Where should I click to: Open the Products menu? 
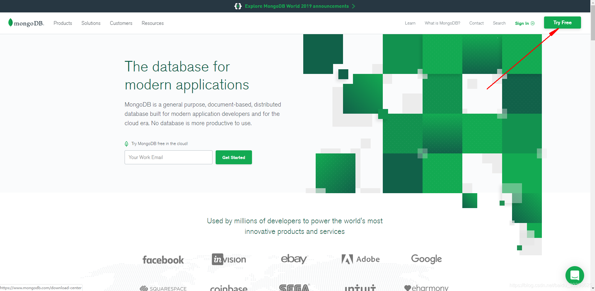[63, 23]
